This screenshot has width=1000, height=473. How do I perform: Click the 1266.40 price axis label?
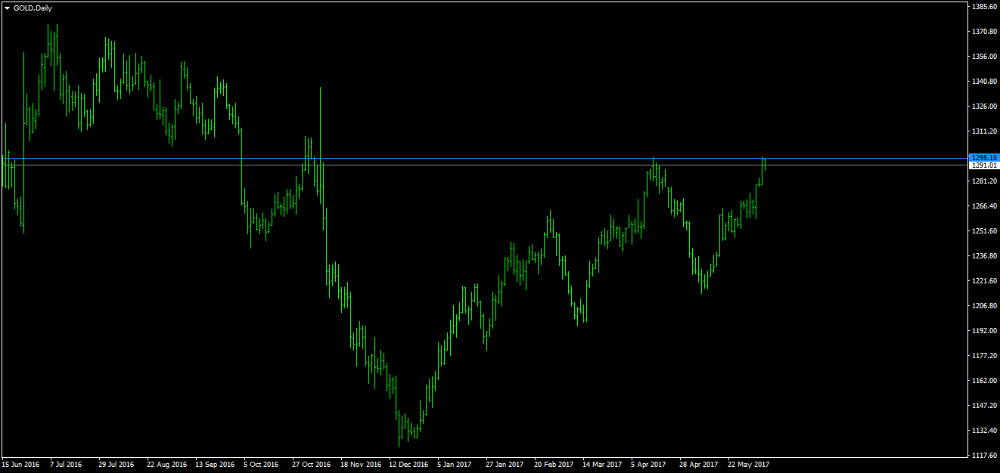tap(985, 206)
